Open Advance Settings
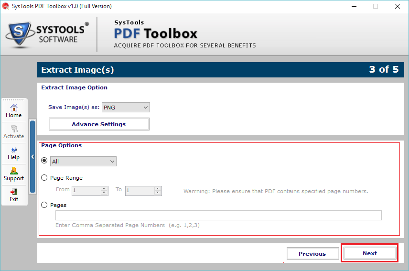The height and width of the screenshot is (271, 409). (x=99, y=124)
